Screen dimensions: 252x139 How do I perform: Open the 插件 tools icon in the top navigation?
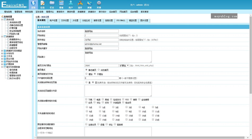[80, 3]
